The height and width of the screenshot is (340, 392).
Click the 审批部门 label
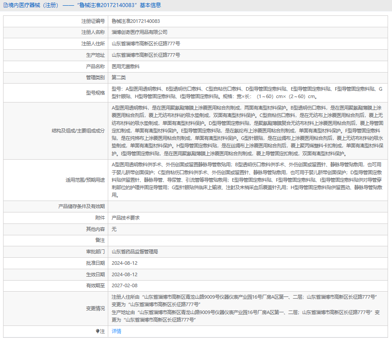[95, 252]
